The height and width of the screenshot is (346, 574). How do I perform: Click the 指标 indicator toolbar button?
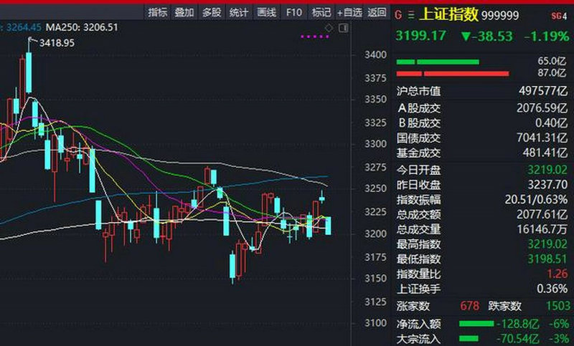pos(158,12)
